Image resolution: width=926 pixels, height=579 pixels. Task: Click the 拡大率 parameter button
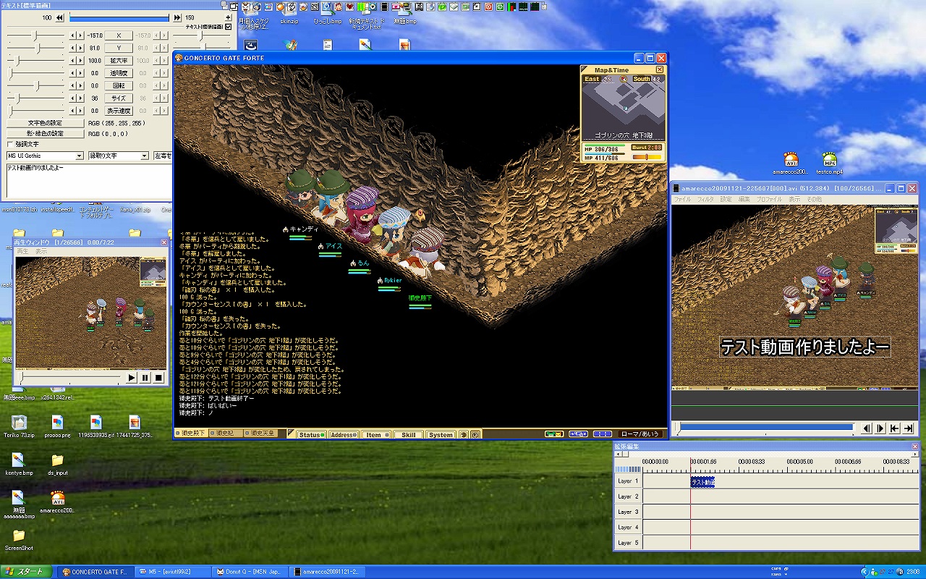pos(119,61)
